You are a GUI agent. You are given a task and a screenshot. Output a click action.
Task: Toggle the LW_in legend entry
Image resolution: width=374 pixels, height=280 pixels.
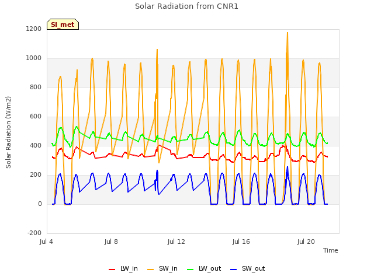point(123,268)
